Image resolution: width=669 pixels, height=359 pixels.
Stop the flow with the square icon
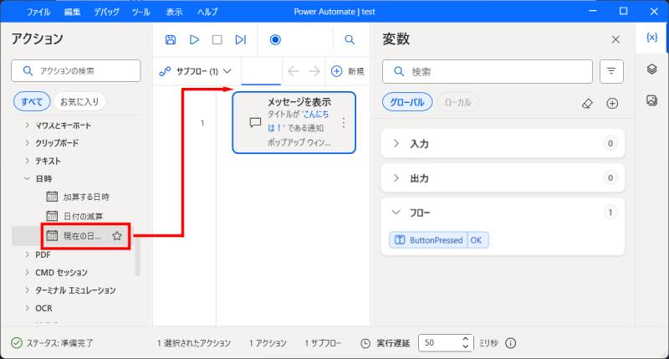coord(217,39)
